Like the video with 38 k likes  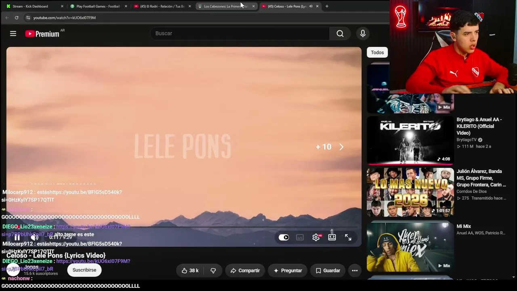(x=190, y=270)
